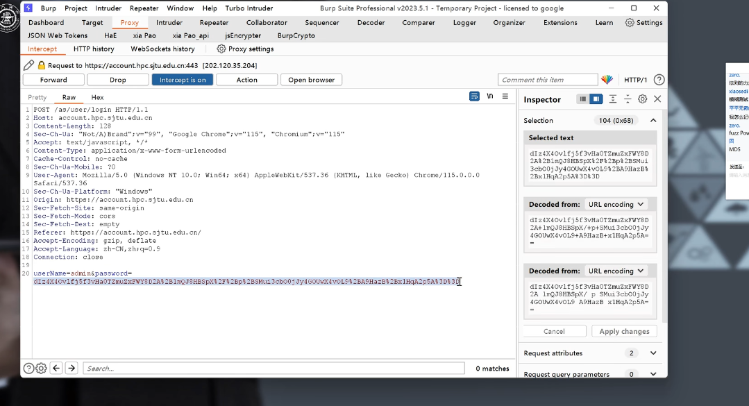Screen dimensions: 749x406
Task: Click the search field in editor
Action: 273,369
